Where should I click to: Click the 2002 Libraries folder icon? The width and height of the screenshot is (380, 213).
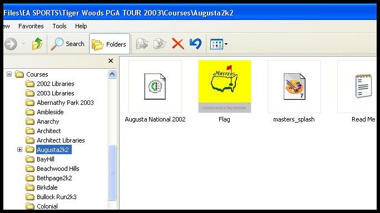click(30, 84)
